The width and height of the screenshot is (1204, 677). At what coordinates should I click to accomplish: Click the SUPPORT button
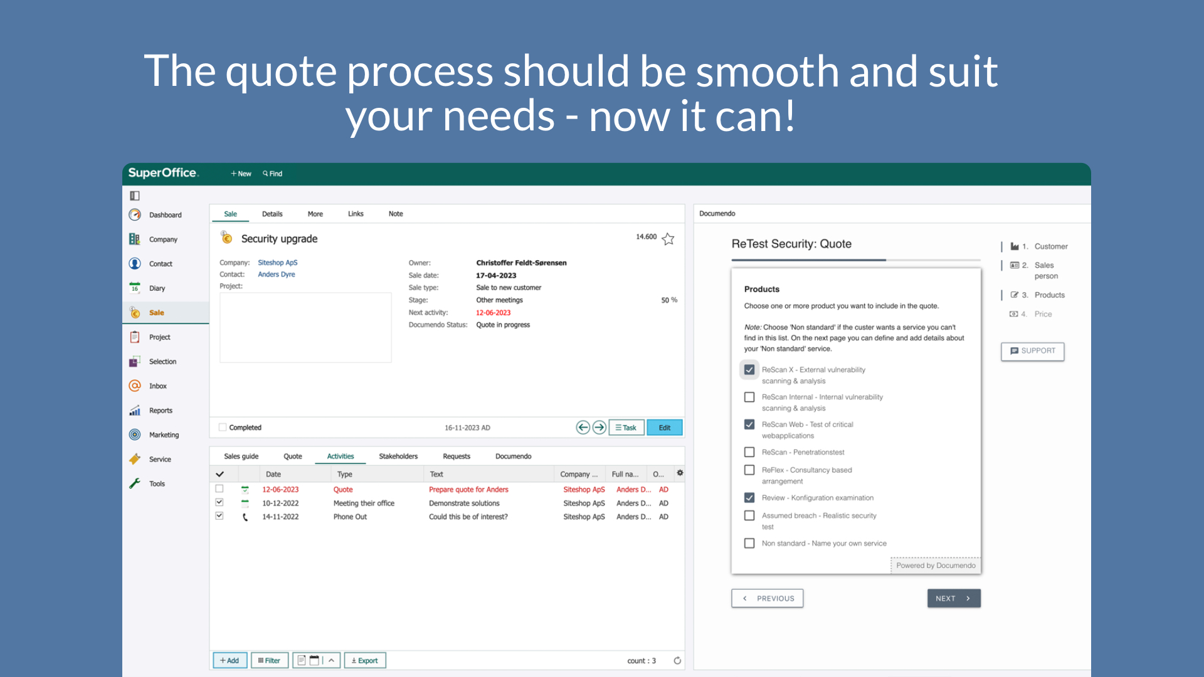pyautogui.click(x=1033, y=351)
